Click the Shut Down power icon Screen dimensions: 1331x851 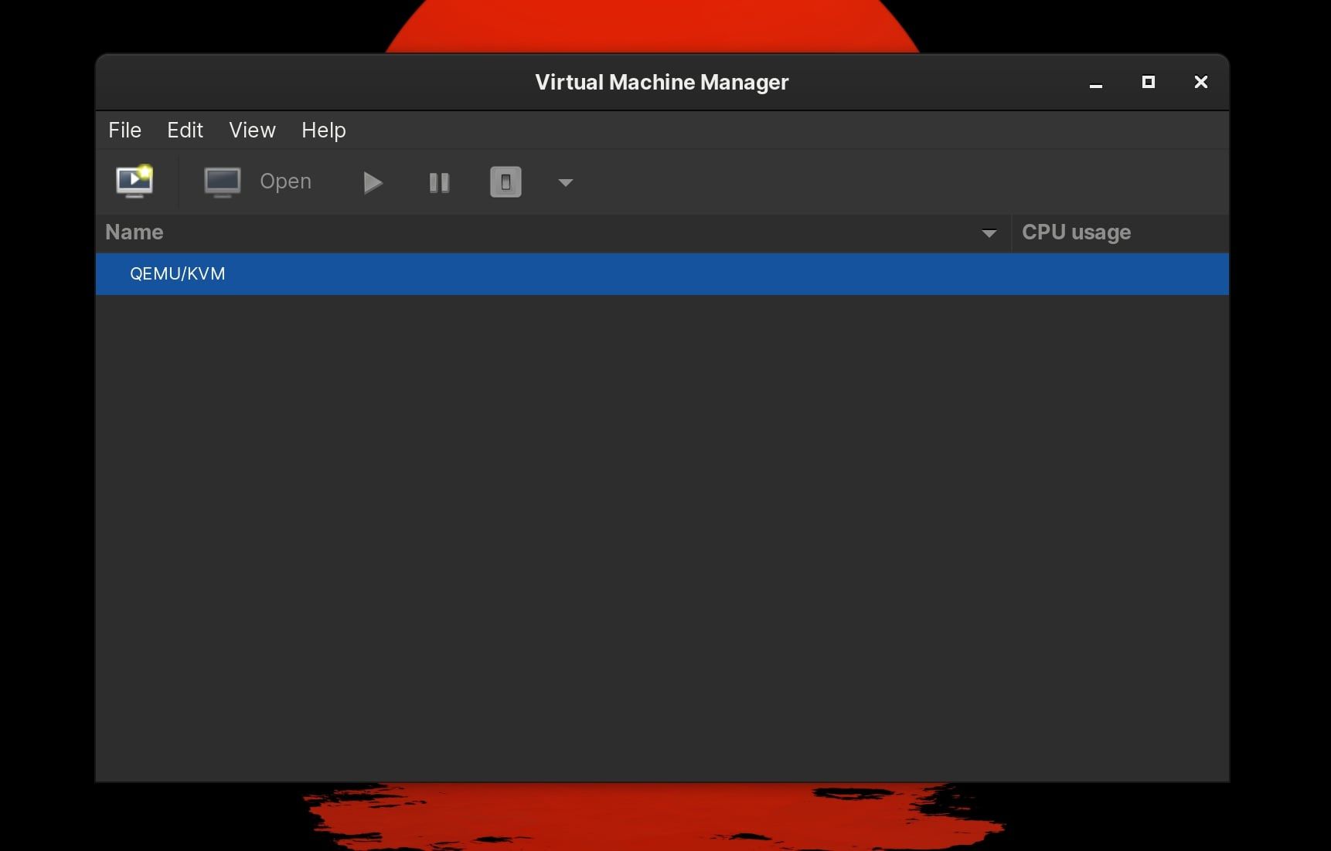505,182
